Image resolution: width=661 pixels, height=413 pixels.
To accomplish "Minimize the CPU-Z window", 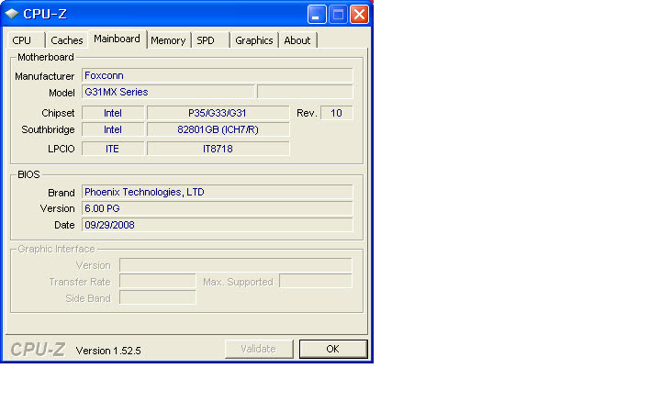I will pyautogui.click(x=317, y=15).
